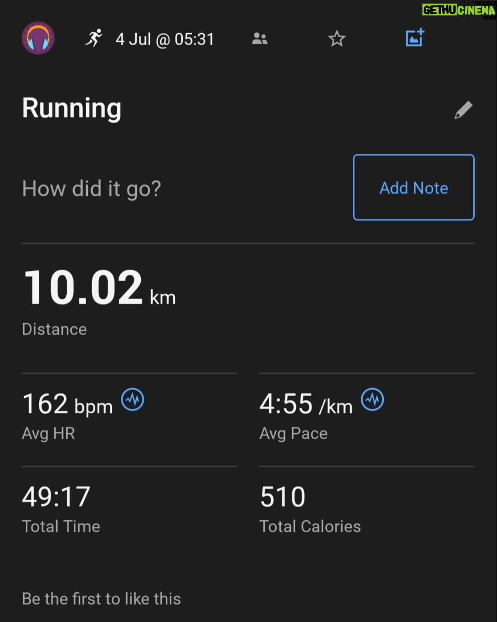The height and width of the screenshot is (622, 497).
Task: Tap the How did it go? prompt
Action: point(92,189)
